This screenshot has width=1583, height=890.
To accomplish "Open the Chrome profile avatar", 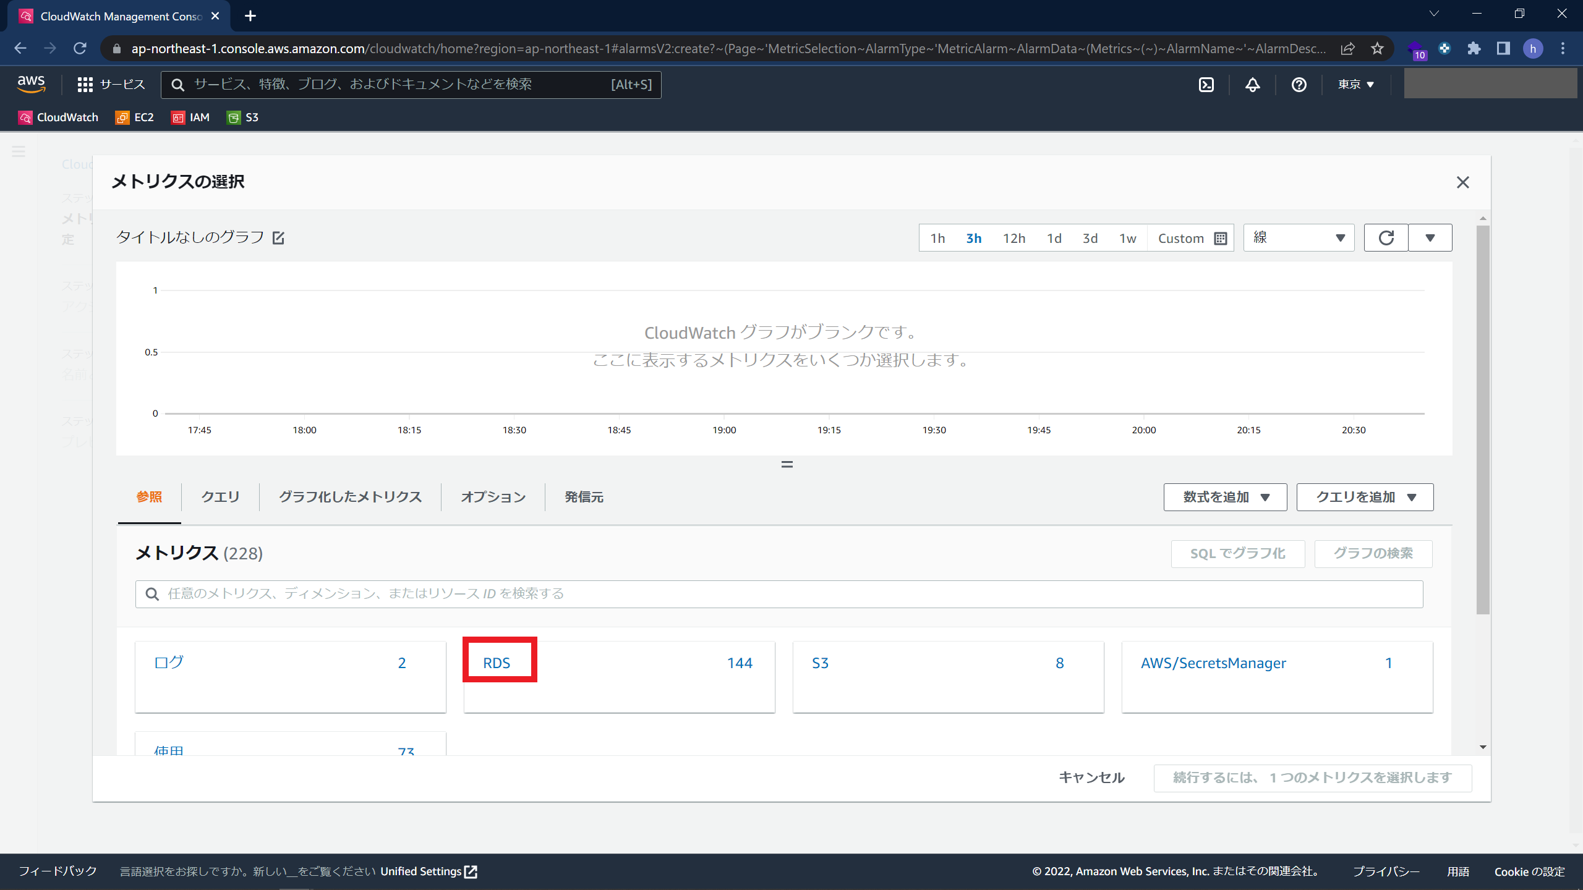I will 1533,48.
